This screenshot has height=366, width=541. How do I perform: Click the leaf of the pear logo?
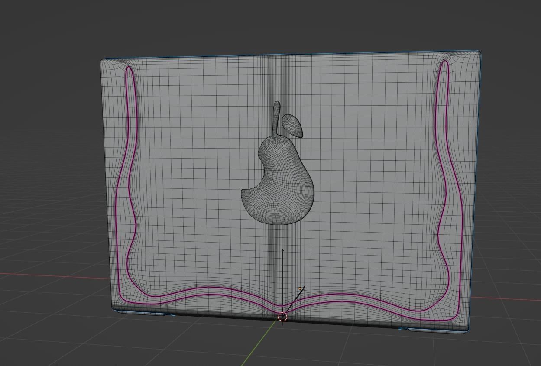(293, 126)
